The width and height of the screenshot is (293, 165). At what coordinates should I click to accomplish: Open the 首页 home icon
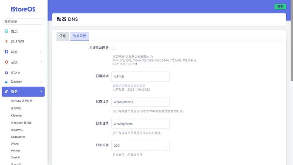click(x=6, y=31)
